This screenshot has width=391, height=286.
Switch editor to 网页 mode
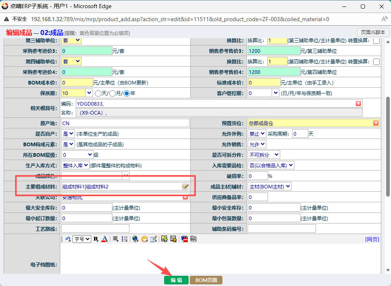tap(372, 239)
